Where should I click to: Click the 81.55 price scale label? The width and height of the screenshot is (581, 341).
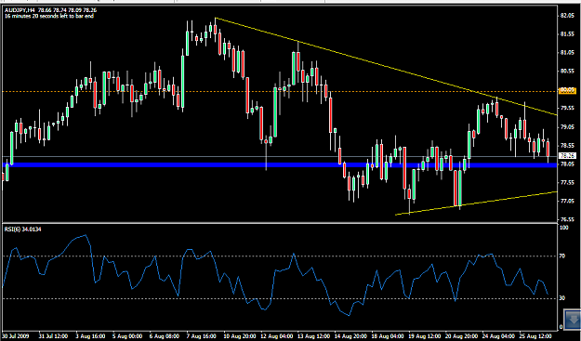tap(567, 34)
